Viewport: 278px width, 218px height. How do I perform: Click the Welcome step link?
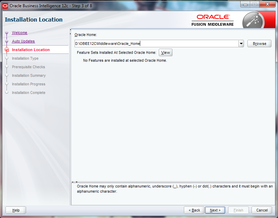(20, 33)
